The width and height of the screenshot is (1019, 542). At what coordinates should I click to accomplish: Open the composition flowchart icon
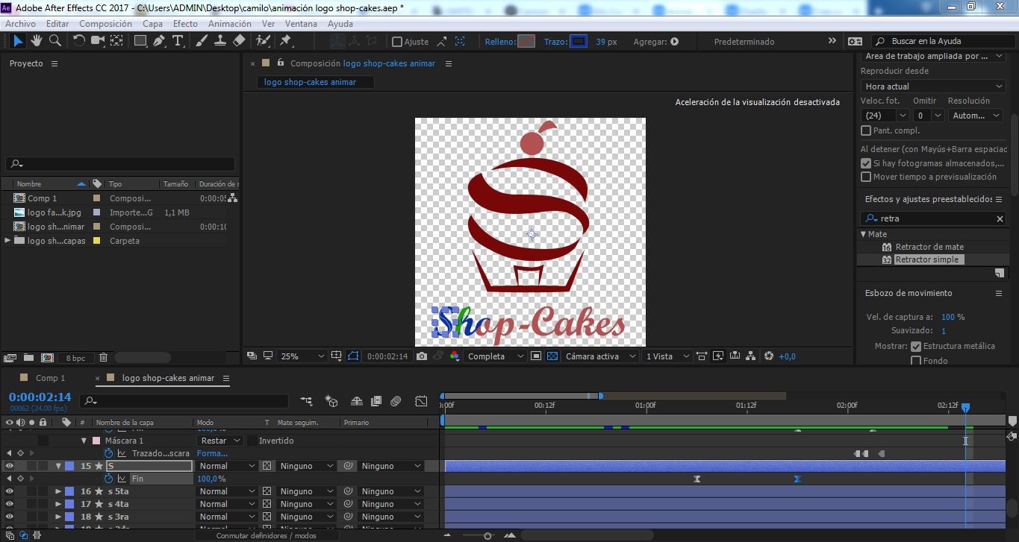(x=752, y=356)
